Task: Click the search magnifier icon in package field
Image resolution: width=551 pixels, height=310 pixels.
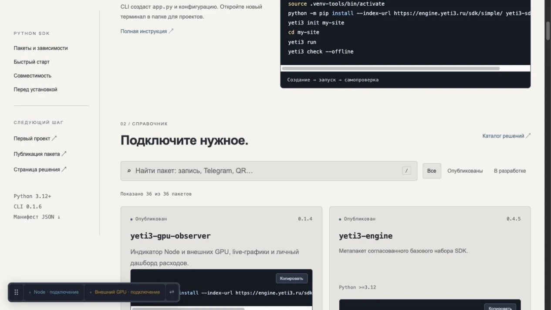Action: click(x=129, y=171)
